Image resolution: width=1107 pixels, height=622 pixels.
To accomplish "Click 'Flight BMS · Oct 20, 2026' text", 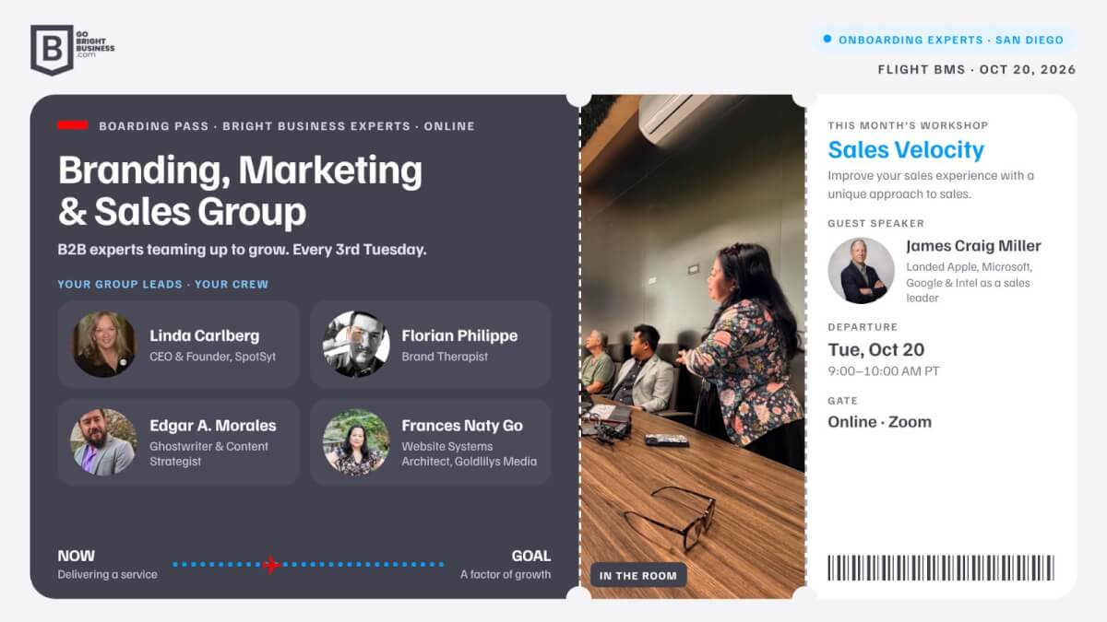I will pos(977,70).
